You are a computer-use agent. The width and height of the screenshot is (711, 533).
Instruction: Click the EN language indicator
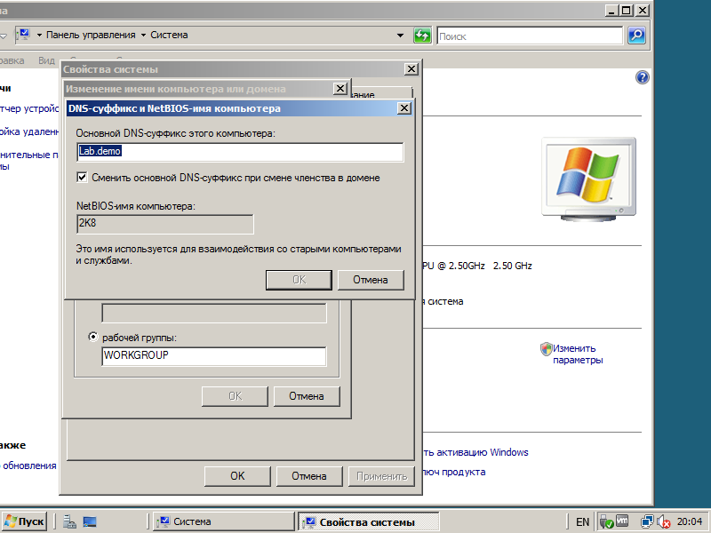pos(582,522)
